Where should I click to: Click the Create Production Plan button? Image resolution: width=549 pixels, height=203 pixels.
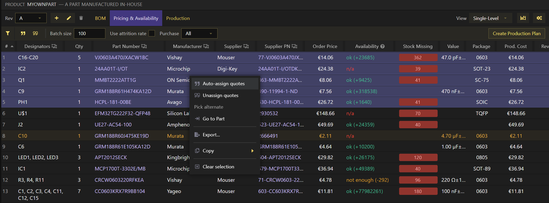(x=517, y=33)
